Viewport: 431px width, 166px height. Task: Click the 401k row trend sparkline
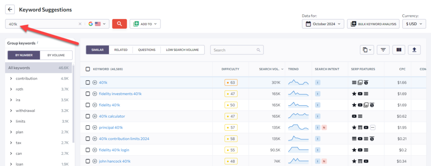click(298, 82)
